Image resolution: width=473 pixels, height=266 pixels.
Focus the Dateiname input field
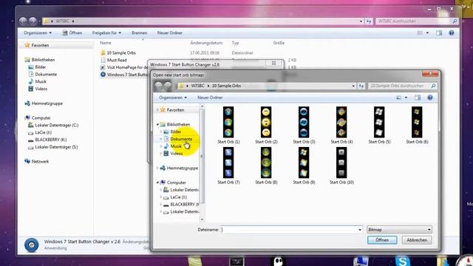[289, 230]
